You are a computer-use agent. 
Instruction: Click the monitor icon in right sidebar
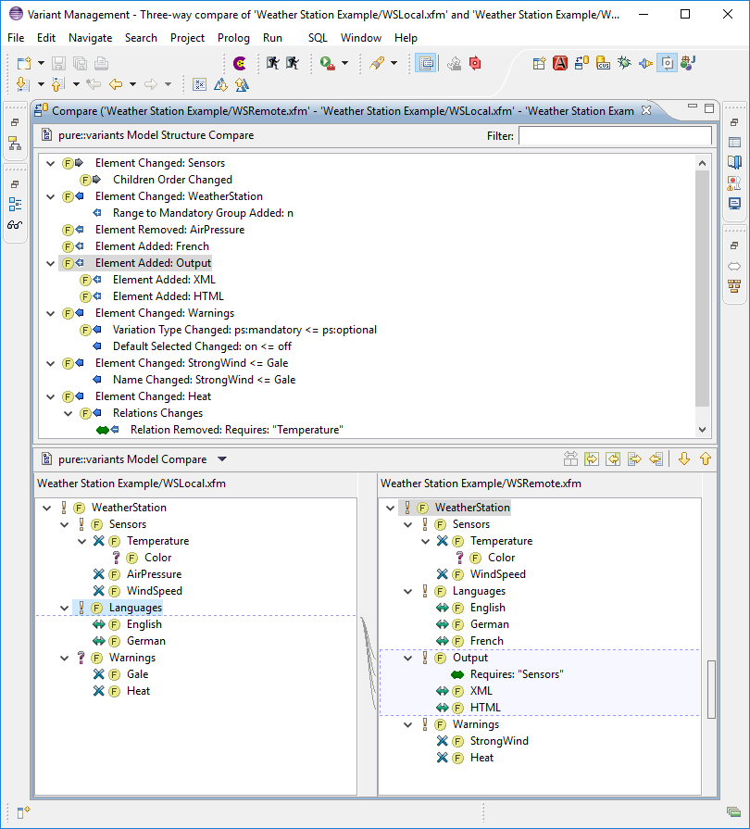coord(734,204)
